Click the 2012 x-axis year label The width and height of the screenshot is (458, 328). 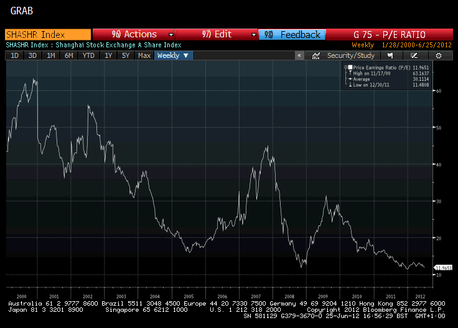pyautogui.click(x=420, y=296)
